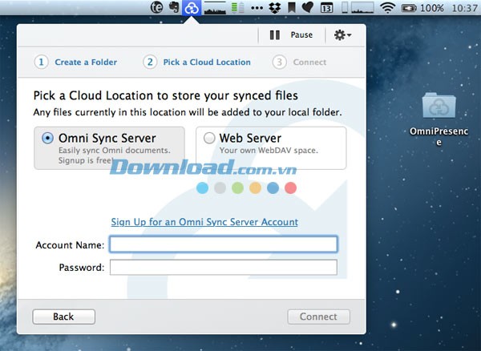Image resolution: width=481 pixels, height=351 pixels.
Task: Click the Pause sync button
Action: [x=291, y=35]
